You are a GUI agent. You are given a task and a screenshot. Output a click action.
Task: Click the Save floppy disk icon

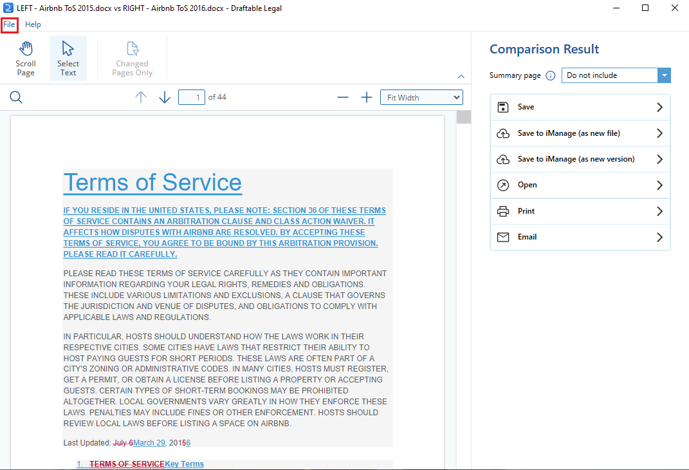(x=503, y=108)
